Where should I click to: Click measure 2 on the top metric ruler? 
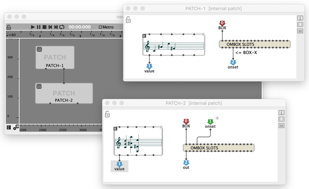[40, 36]
